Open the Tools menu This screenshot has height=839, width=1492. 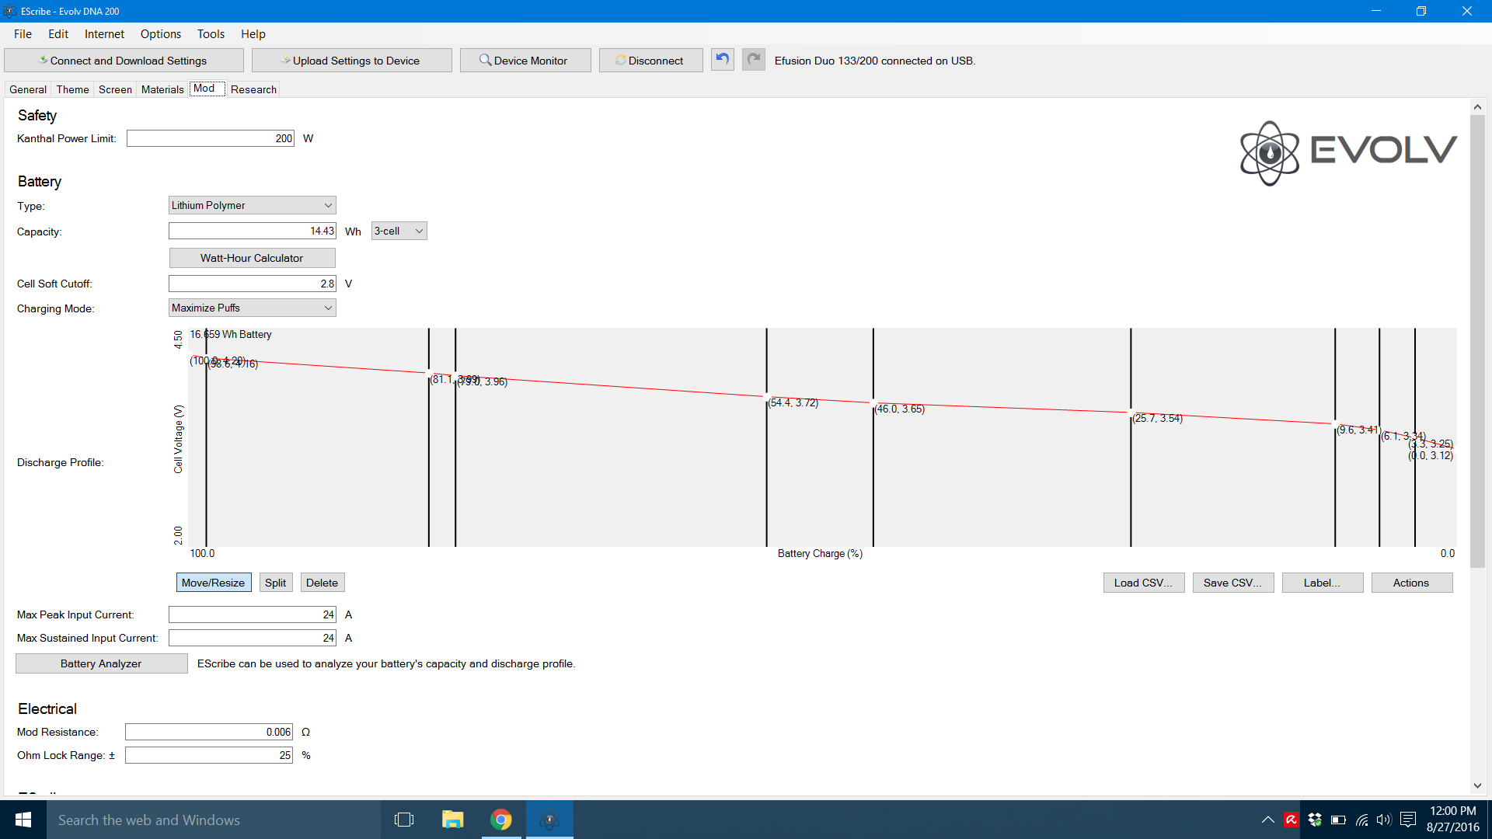211,34
